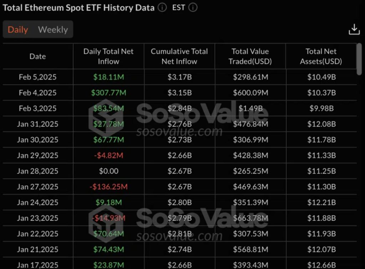
Task: Click the $12.66B net assets cell
Action: click(322, 265)
